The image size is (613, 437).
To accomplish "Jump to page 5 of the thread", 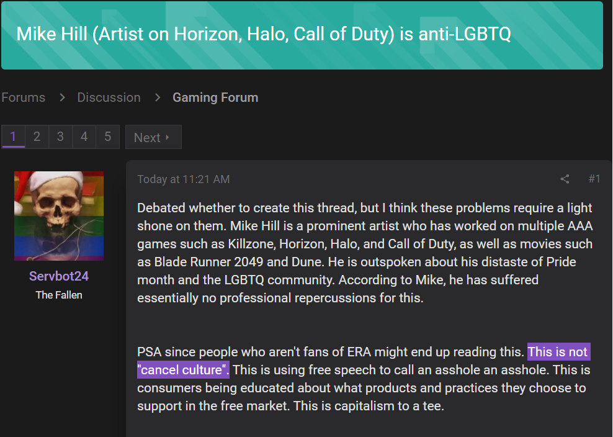I will [x=107, y=137].
